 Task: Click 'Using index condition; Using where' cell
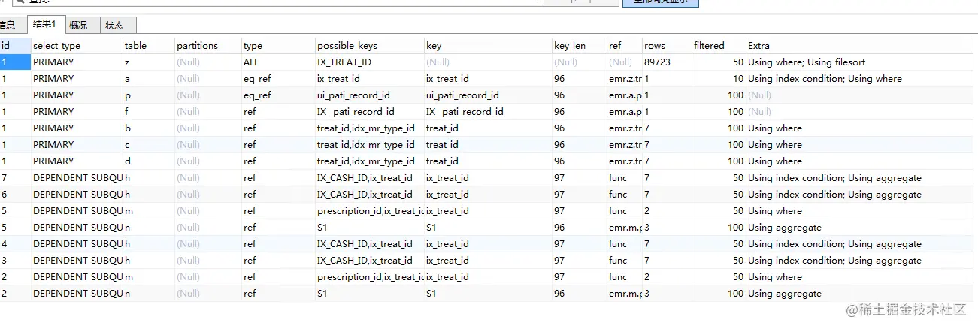[861, 78]
